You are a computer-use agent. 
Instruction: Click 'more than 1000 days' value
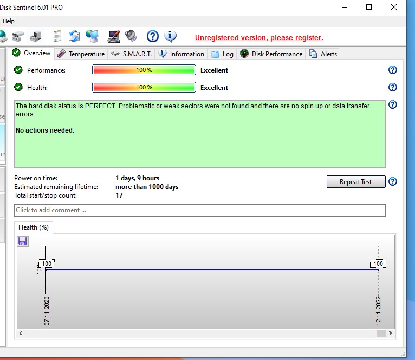click(x=147, y=187)
